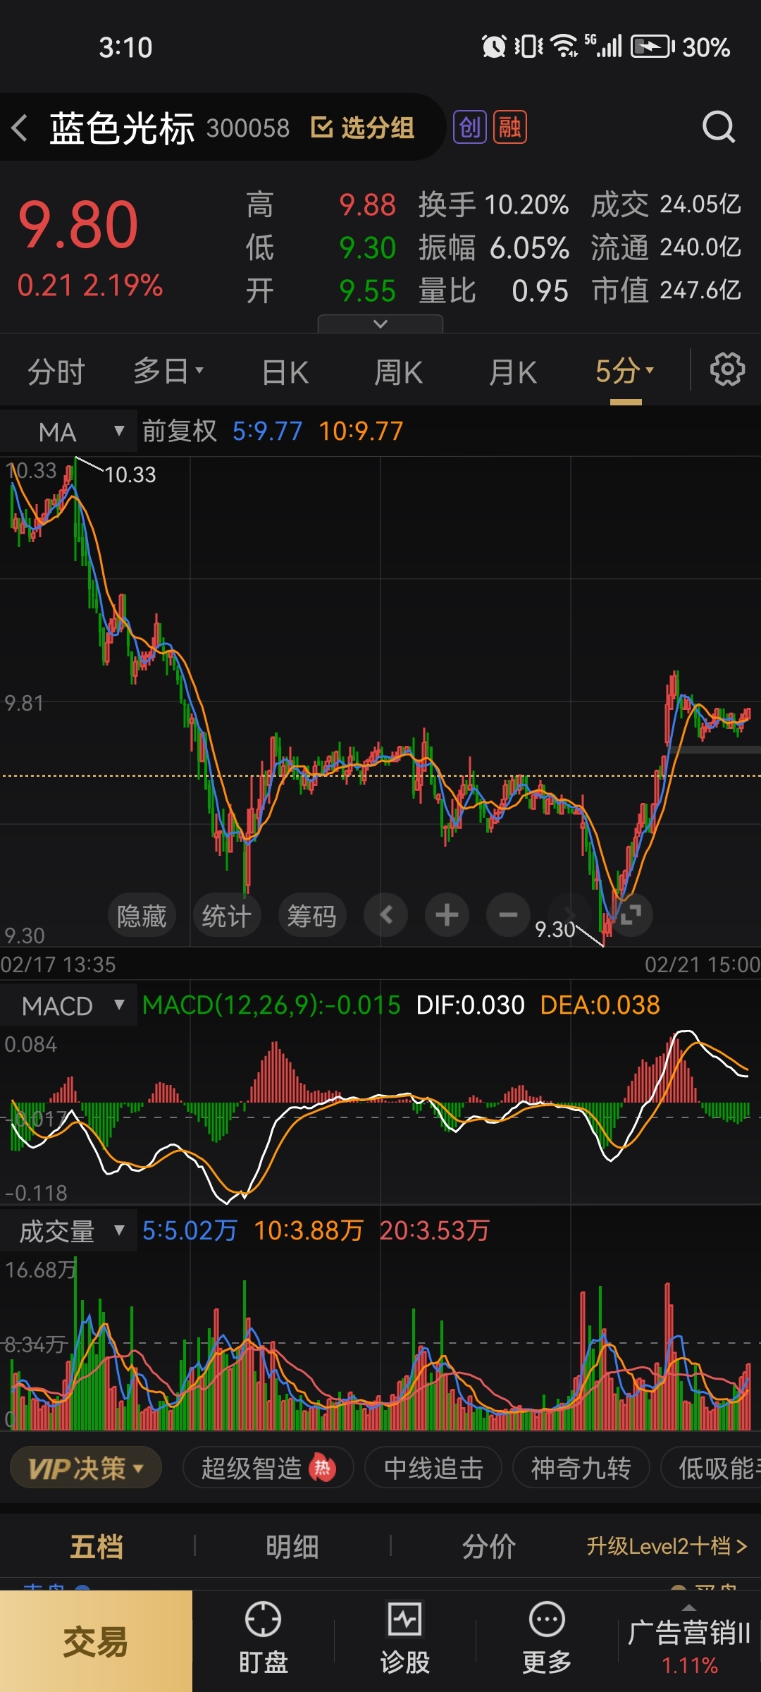Tap stock code 300058
Image resolution: width=761 pixels, height=1692 pixels.
[x=248, y=128]
